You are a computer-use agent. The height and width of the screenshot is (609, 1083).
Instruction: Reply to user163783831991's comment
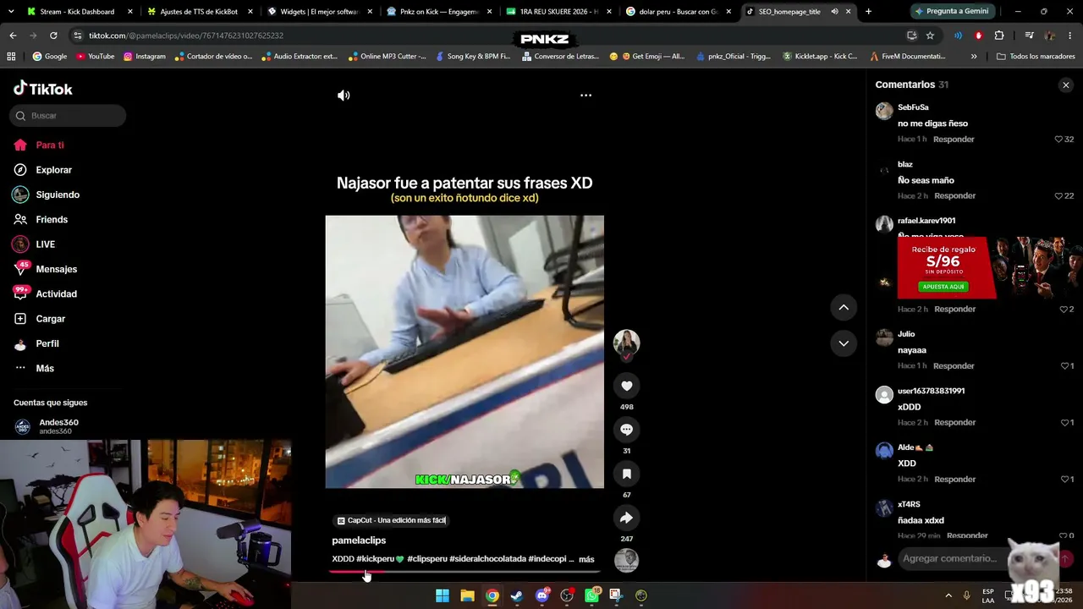(x=955, y=422)
